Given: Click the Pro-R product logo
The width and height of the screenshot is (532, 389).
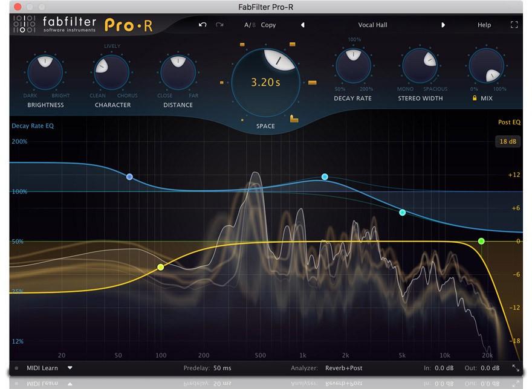Looking at the screenshot, I should 129,25.
